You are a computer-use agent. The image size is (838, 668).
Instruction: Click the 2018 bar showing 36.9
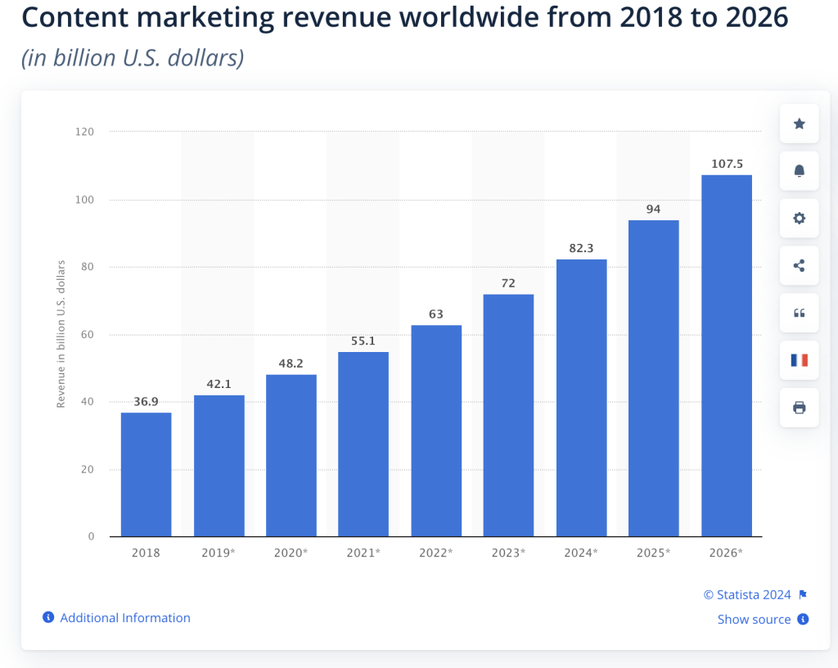[146, 475]
